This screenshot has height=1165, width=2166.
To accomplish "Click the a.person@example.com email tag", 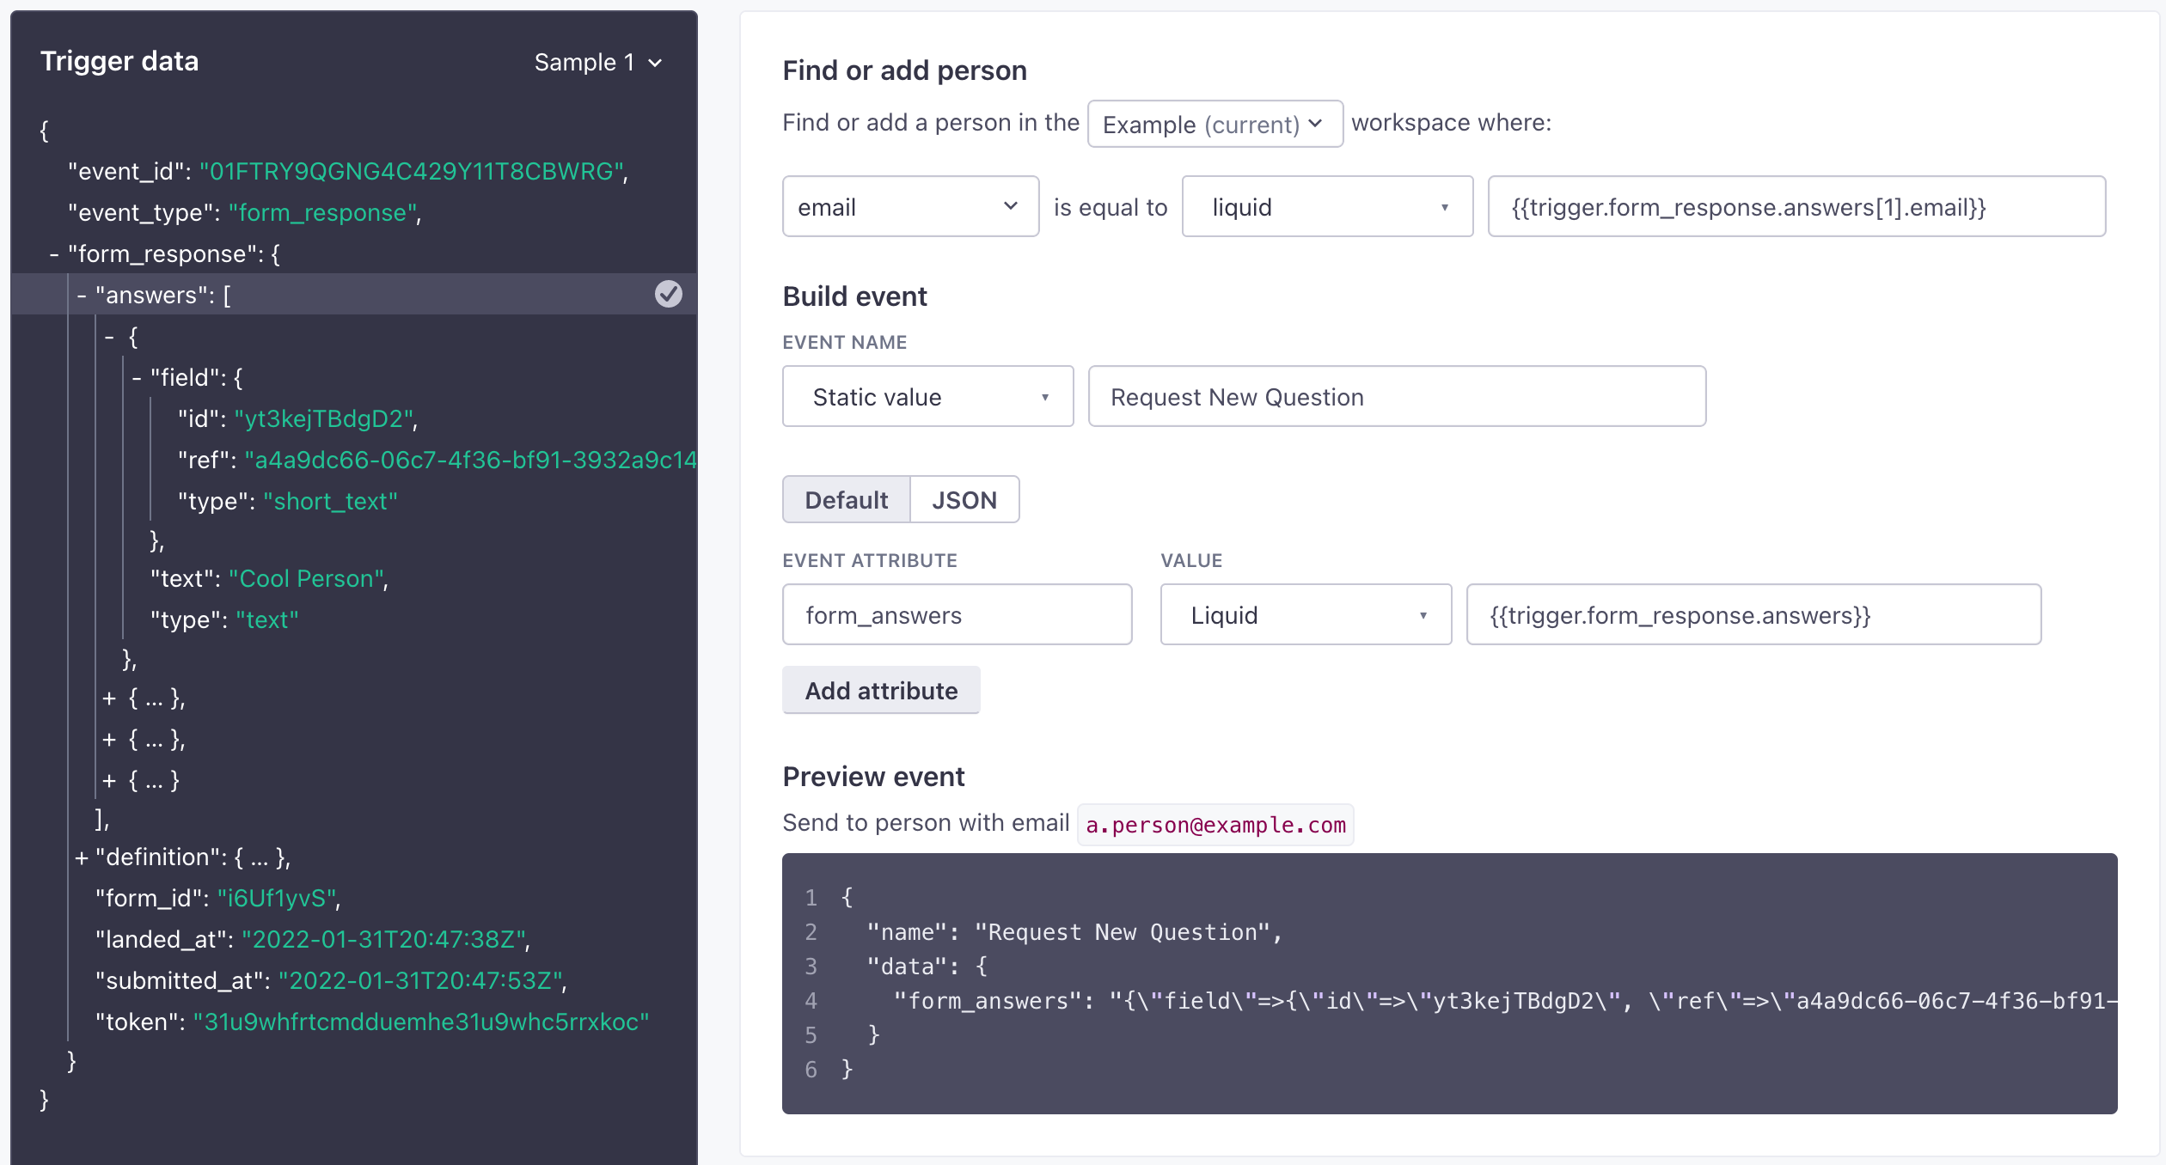I will click(1215, 825).
